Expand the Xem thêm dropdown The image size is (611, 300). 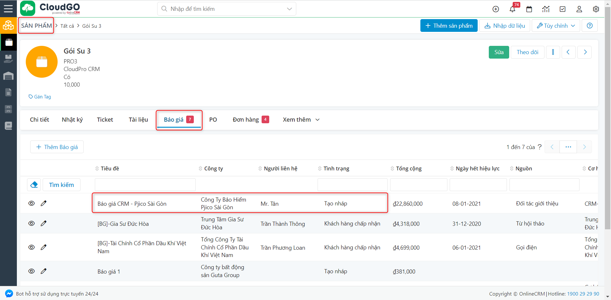(301, 120)
